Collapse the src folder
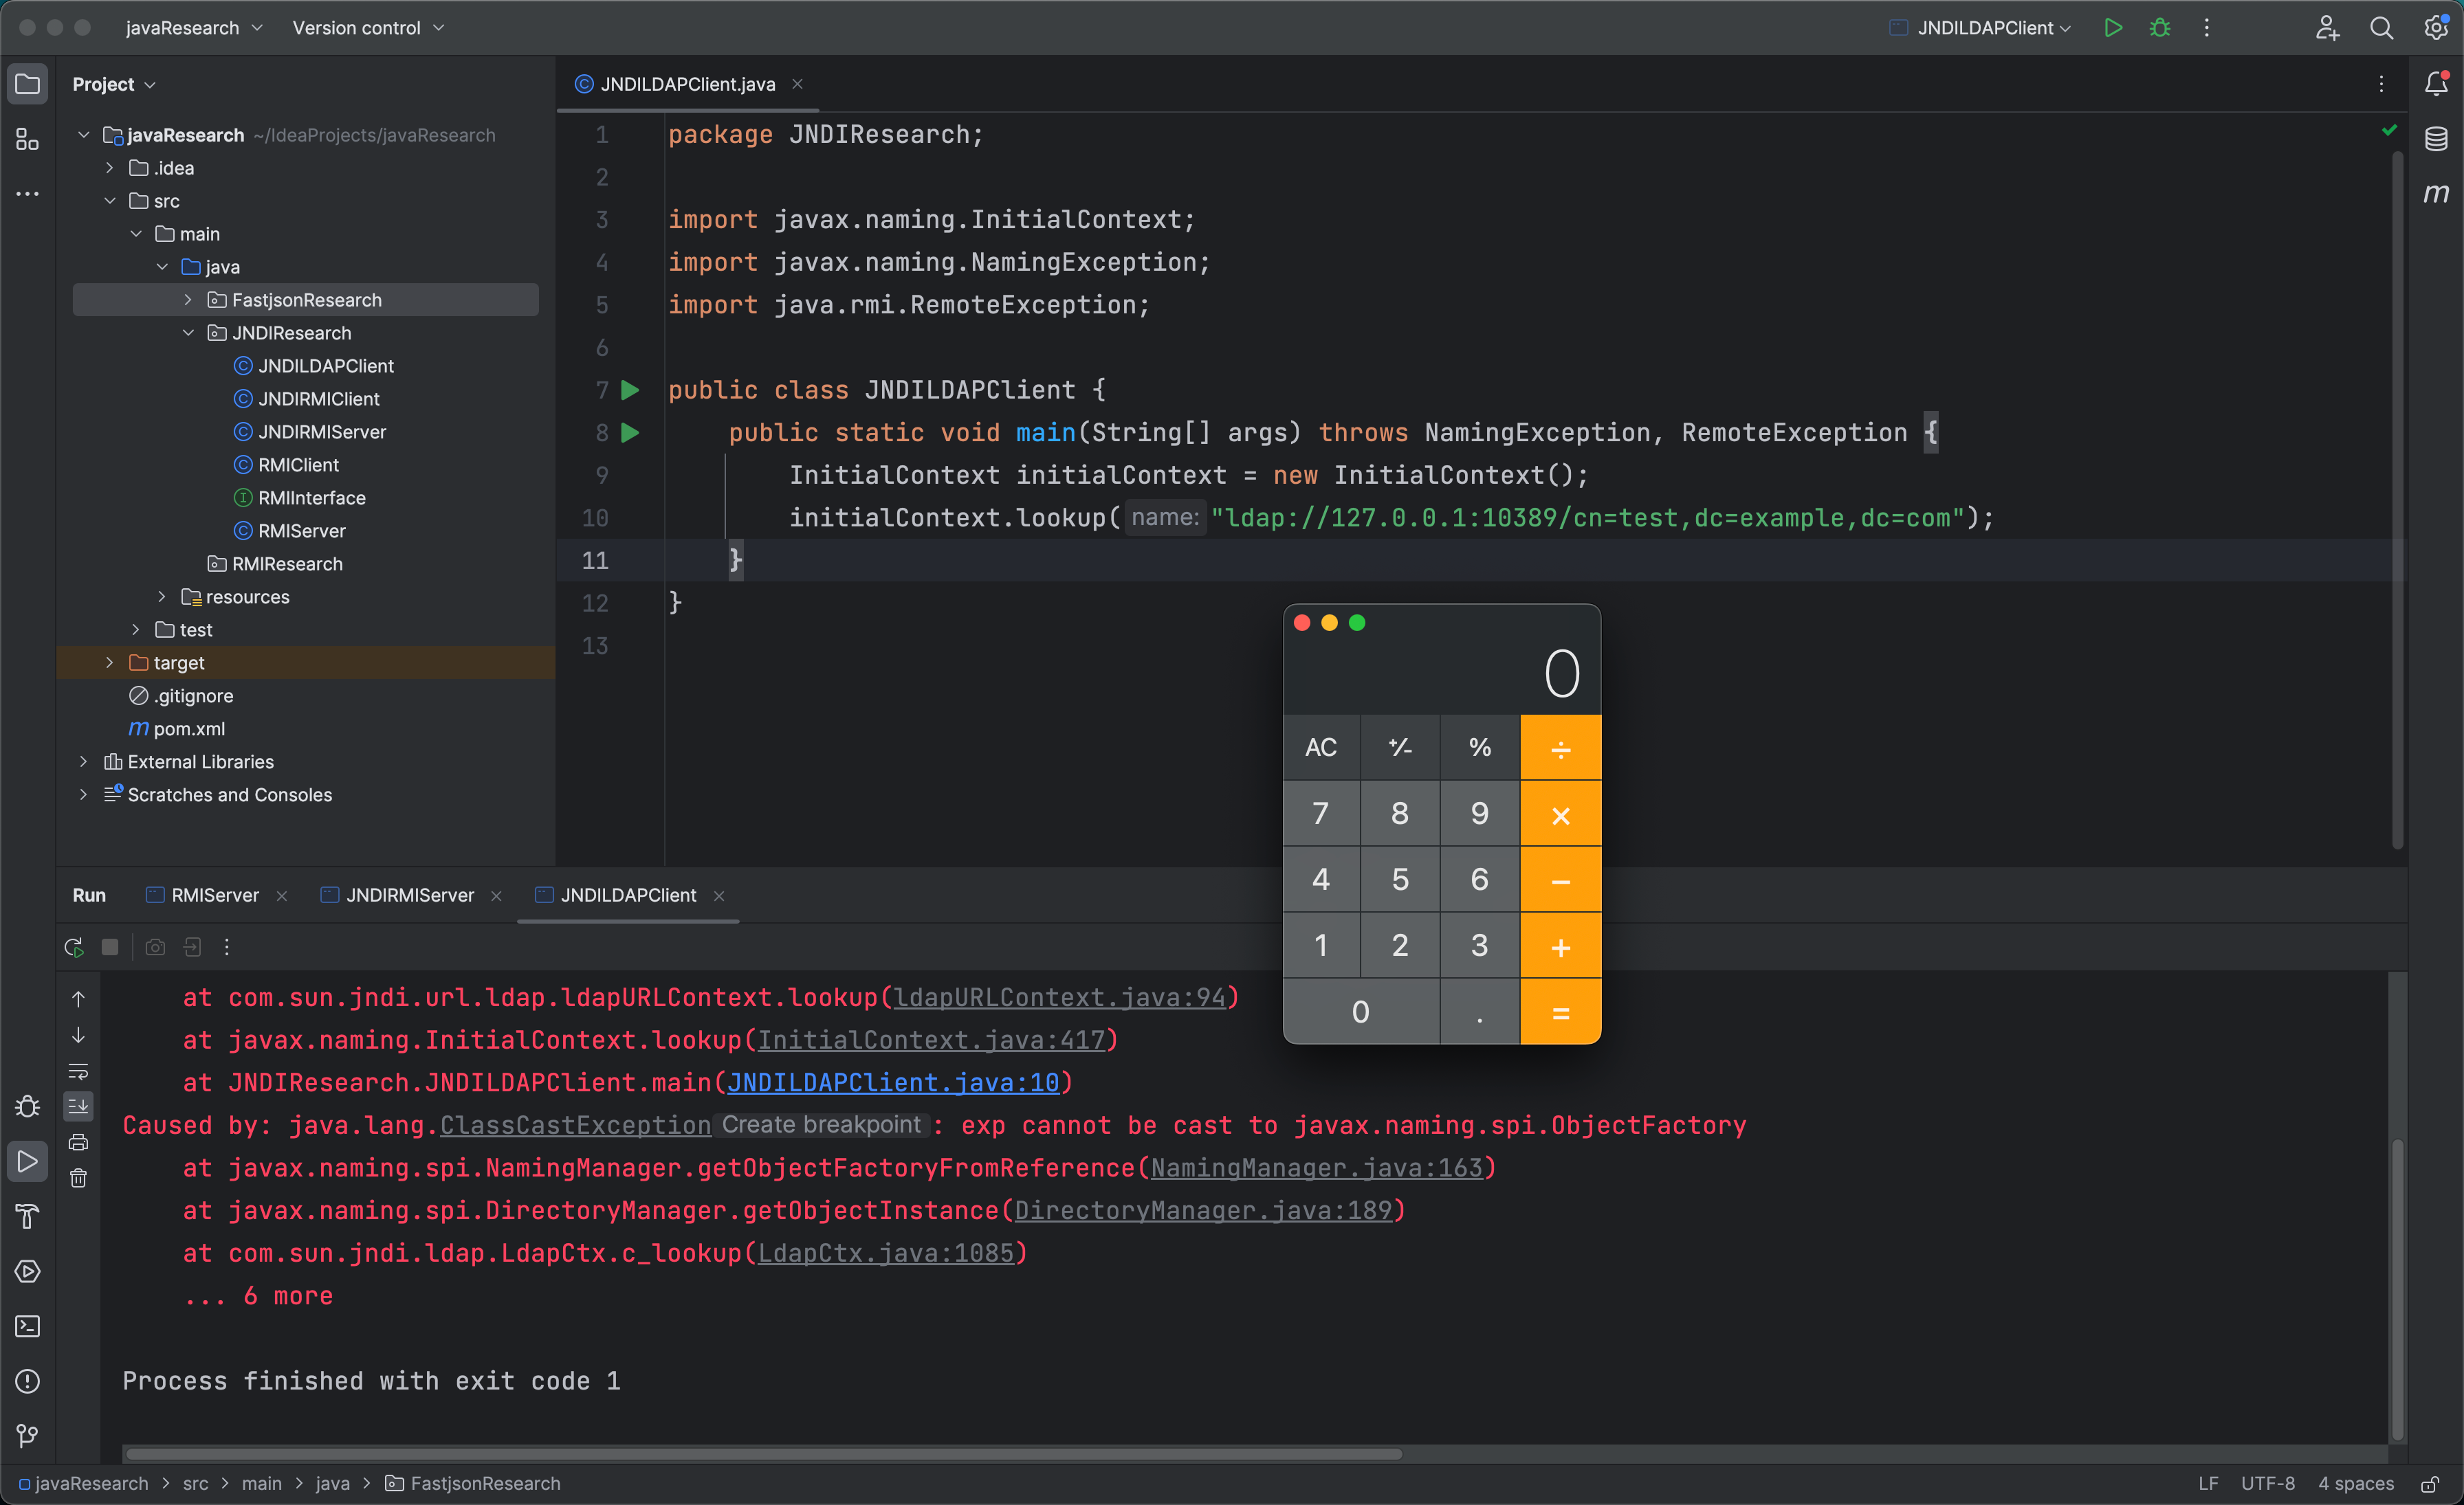 point(110,201)
